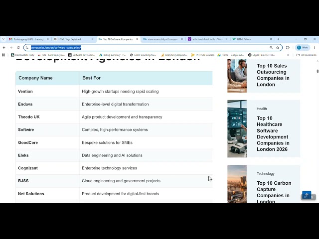Open the Software development bookmark
This screenshot has height=239, width=319.
pyautogui.click(x=82, y=55)
